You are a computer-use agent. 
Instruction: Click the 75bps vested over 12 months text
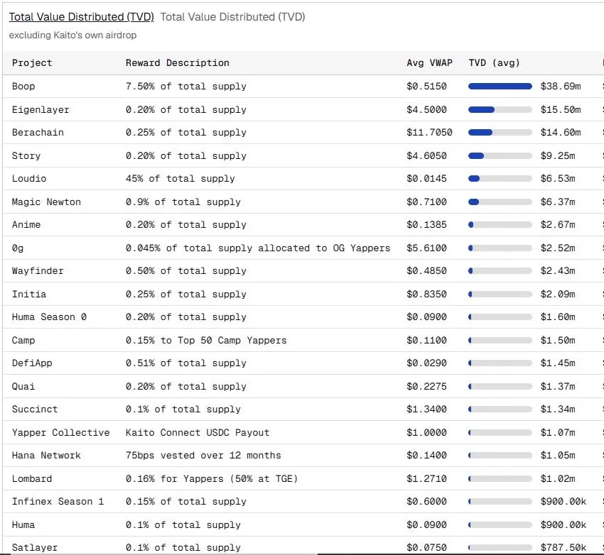pos(203,456)
